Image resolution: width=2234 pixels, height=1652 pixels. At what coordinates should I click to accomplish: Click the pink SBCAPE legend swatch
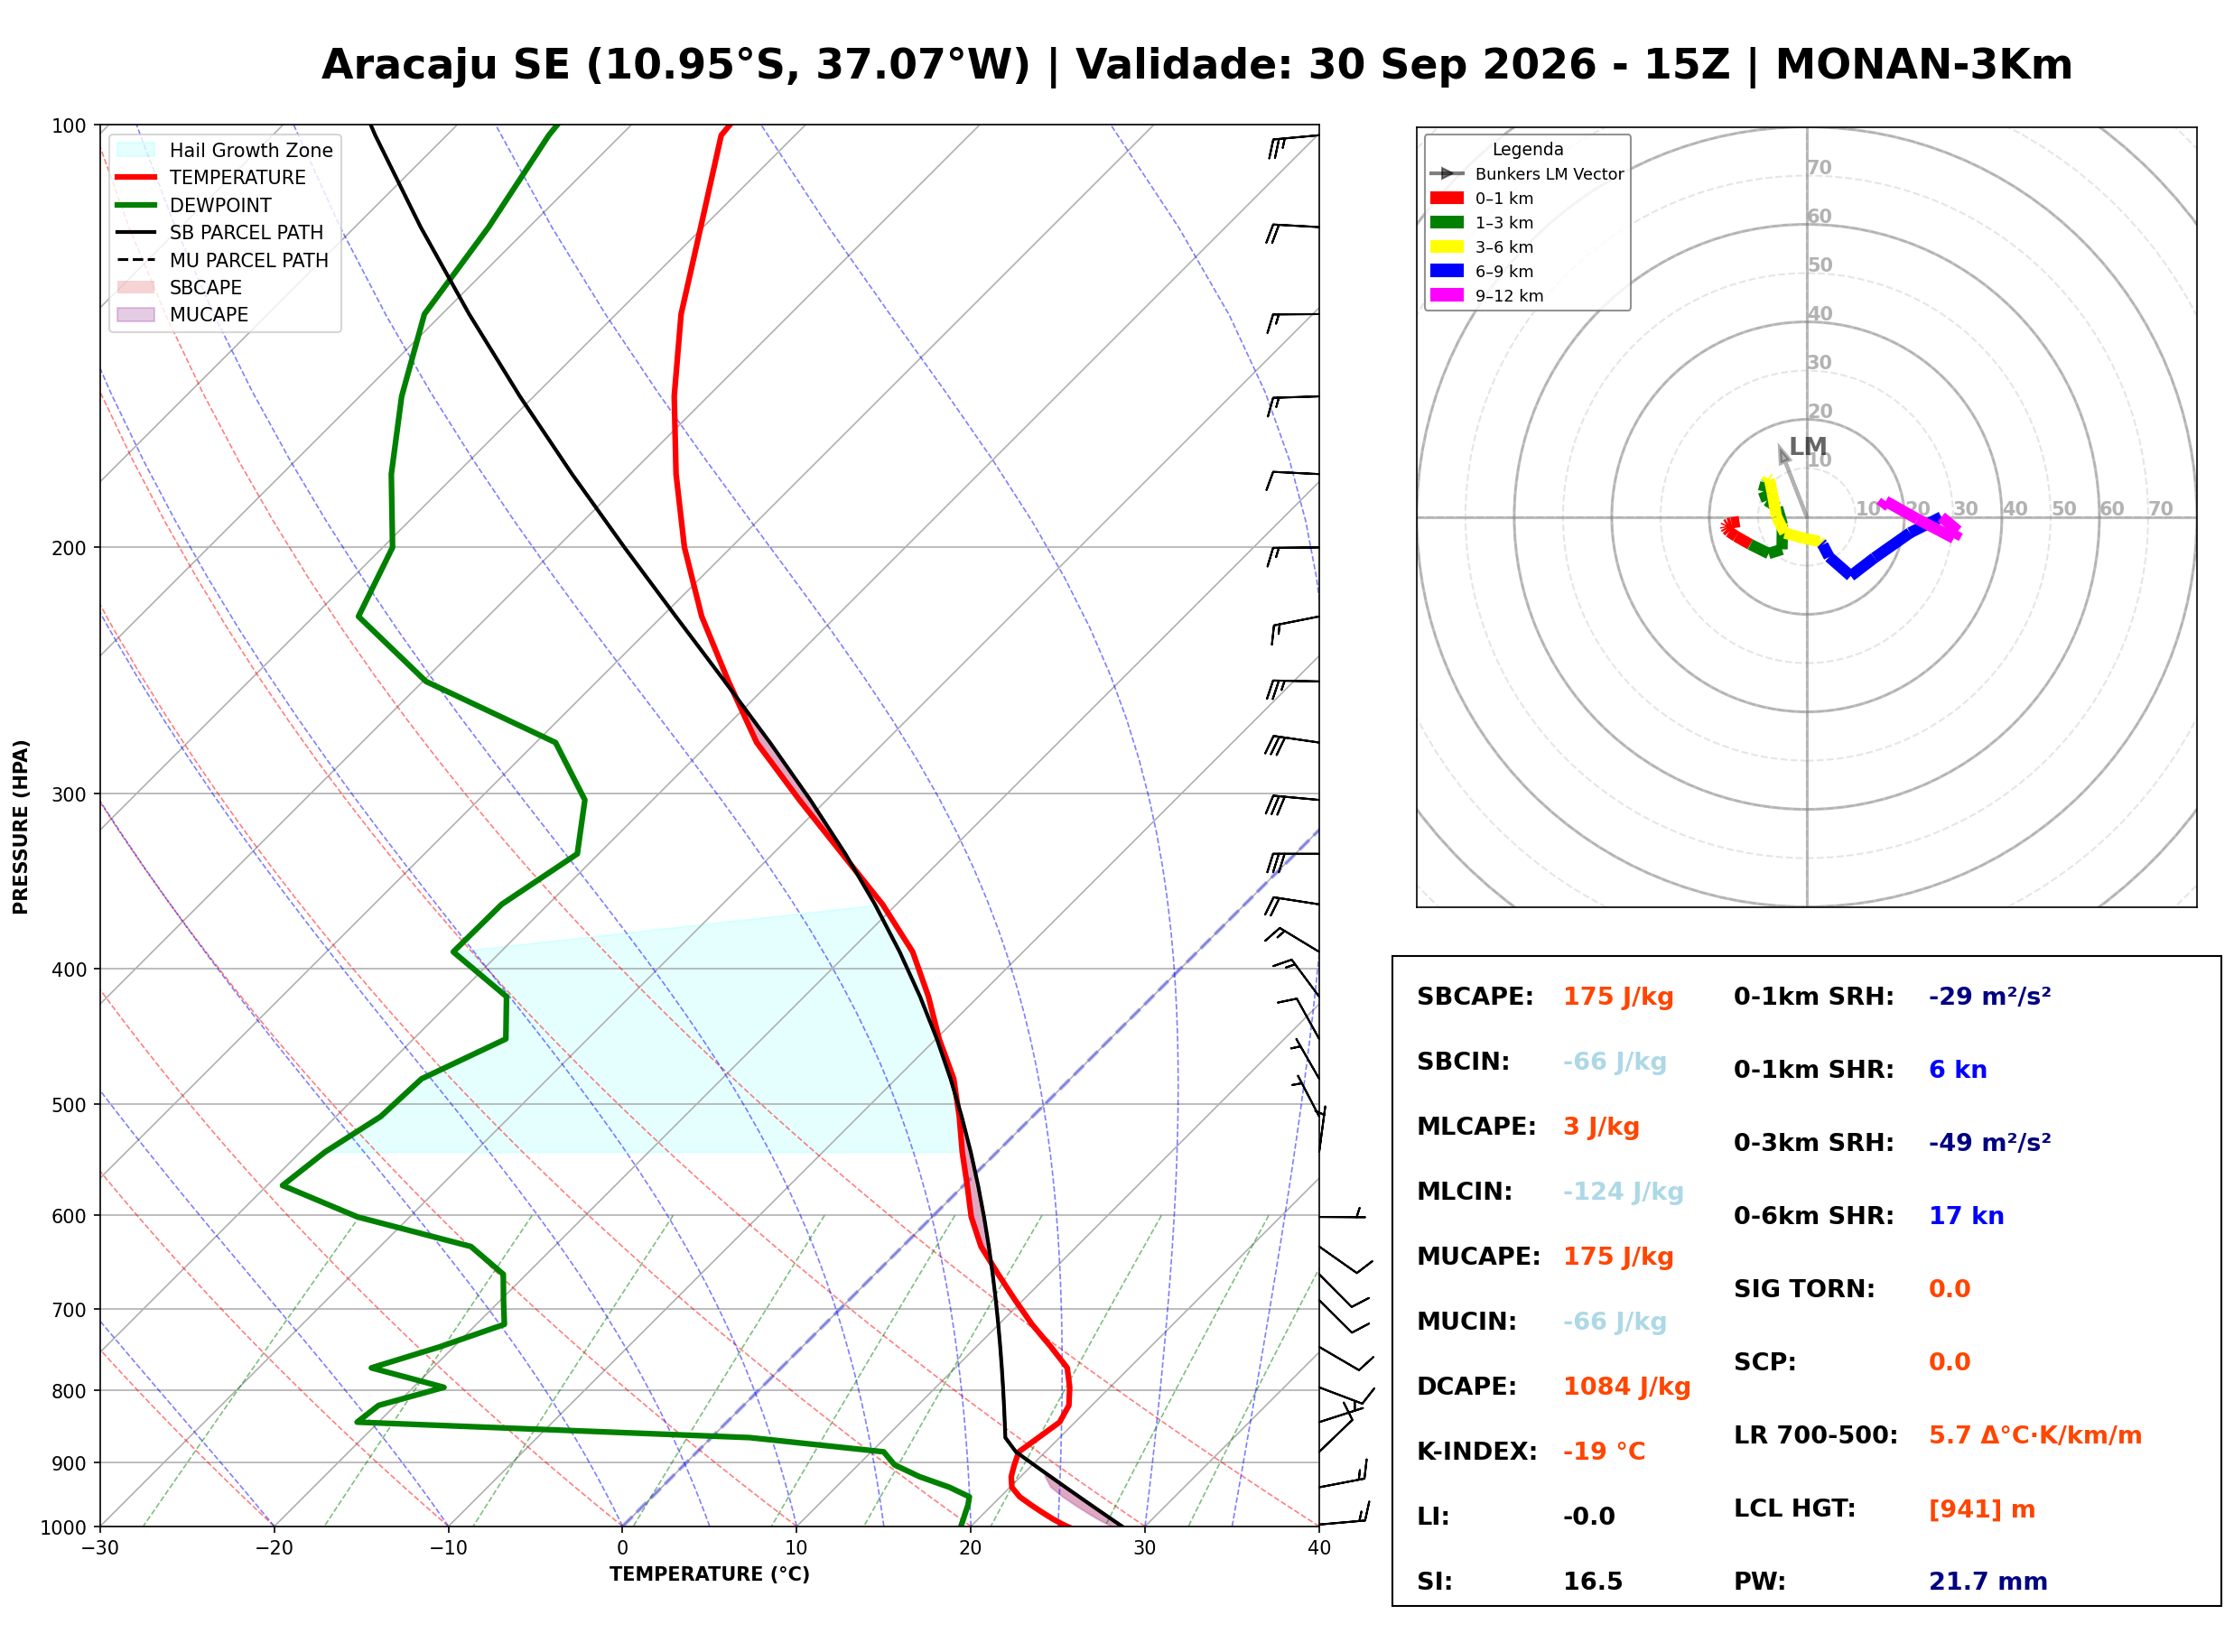(136, 287)
